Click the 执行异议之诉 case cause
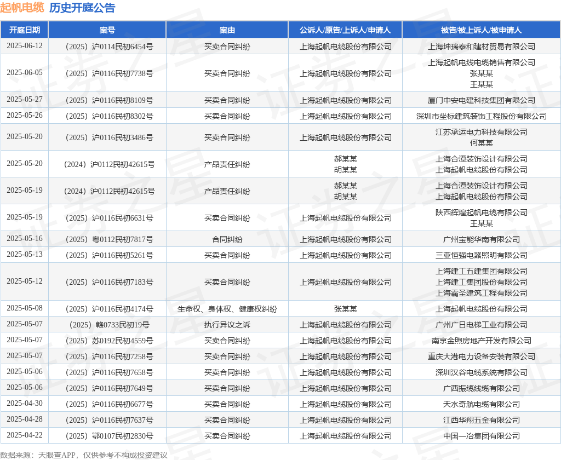The image size is (561, 460). 227,324
